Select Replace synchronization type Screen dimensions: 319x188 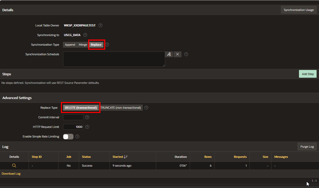click(96, 45)
